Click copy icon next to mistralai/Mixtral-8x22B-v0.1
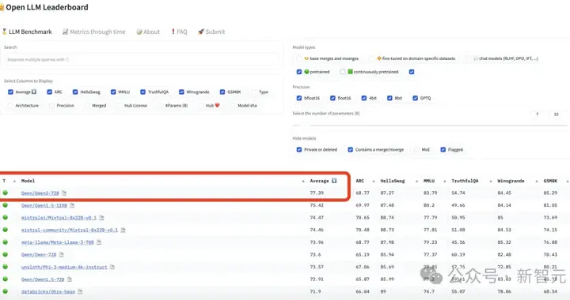This screenshot has height=300, width=570. pyautogui.click(x=101, y=218)
